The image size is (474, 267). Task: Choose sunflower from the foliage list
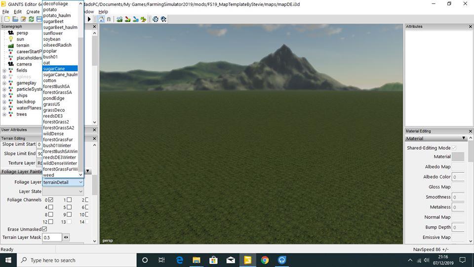(x=53, y=33)
